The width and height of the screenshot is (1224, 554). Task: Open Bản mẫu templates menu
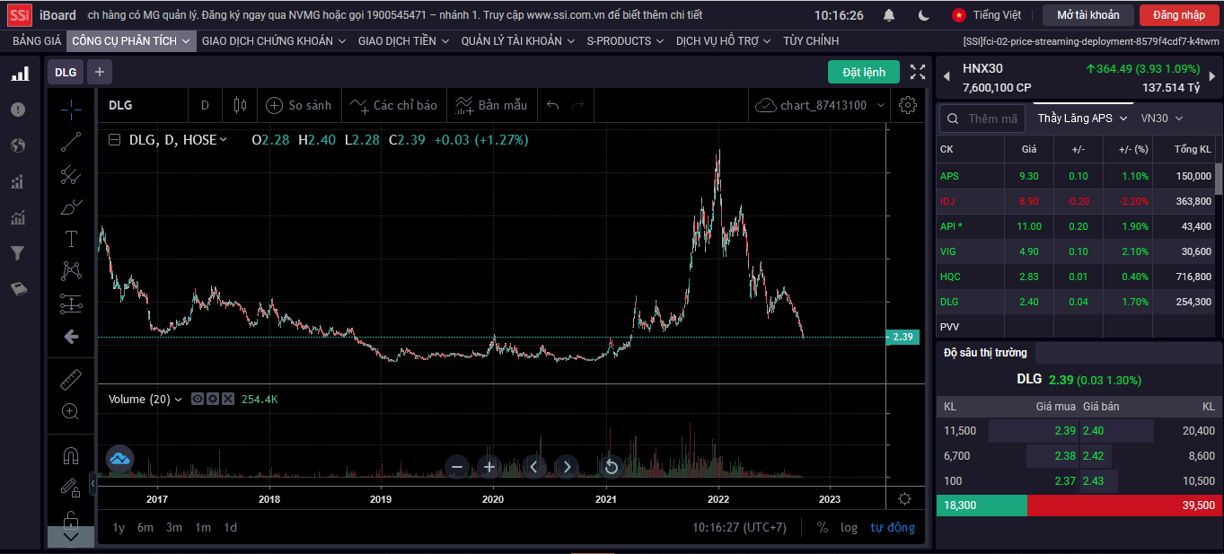click(x=491, y=105)
